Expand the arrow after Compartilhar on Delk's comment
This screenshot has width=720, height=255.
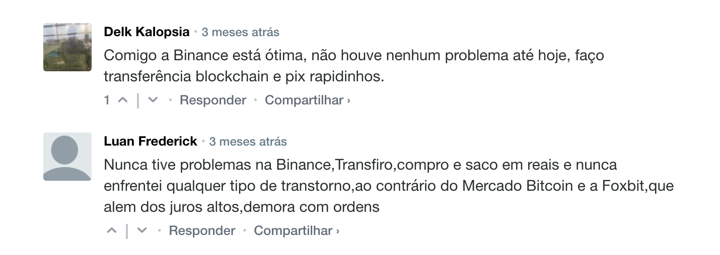click(348, 100)
